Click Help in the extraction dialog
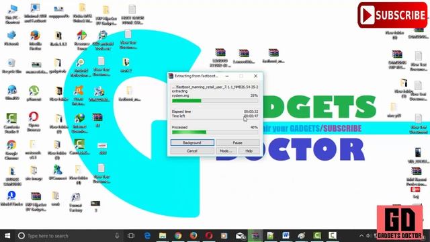 pyautogui.click(x=249, y=151)
